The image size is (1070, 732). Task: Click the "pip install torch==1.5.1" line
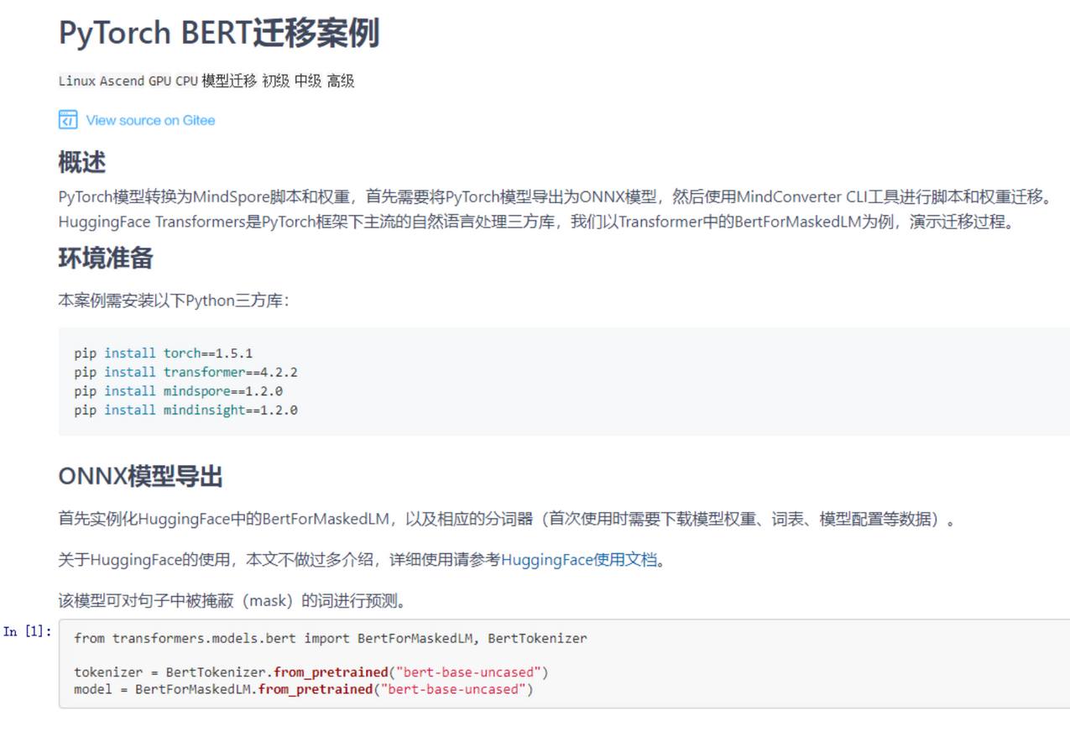(x=163, y=353)
